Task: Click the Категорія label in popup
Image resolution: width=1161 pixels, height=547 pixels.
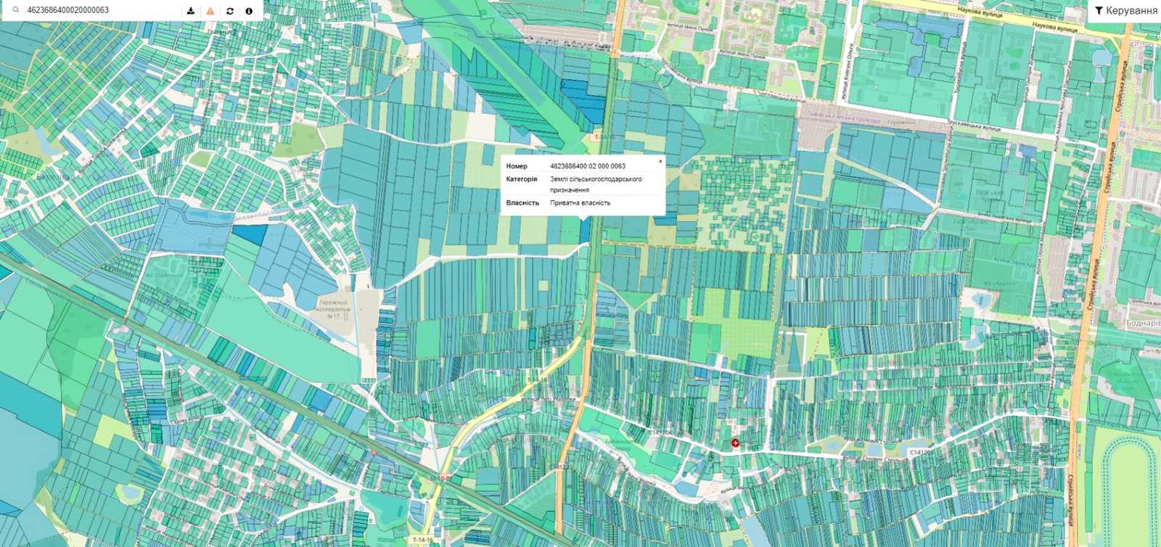Action: tap(522, 179)
